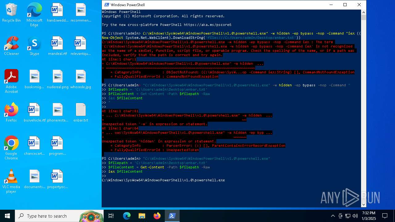
Task: Open the notification center
Action: pyautogui.click(x=385, y=216)
